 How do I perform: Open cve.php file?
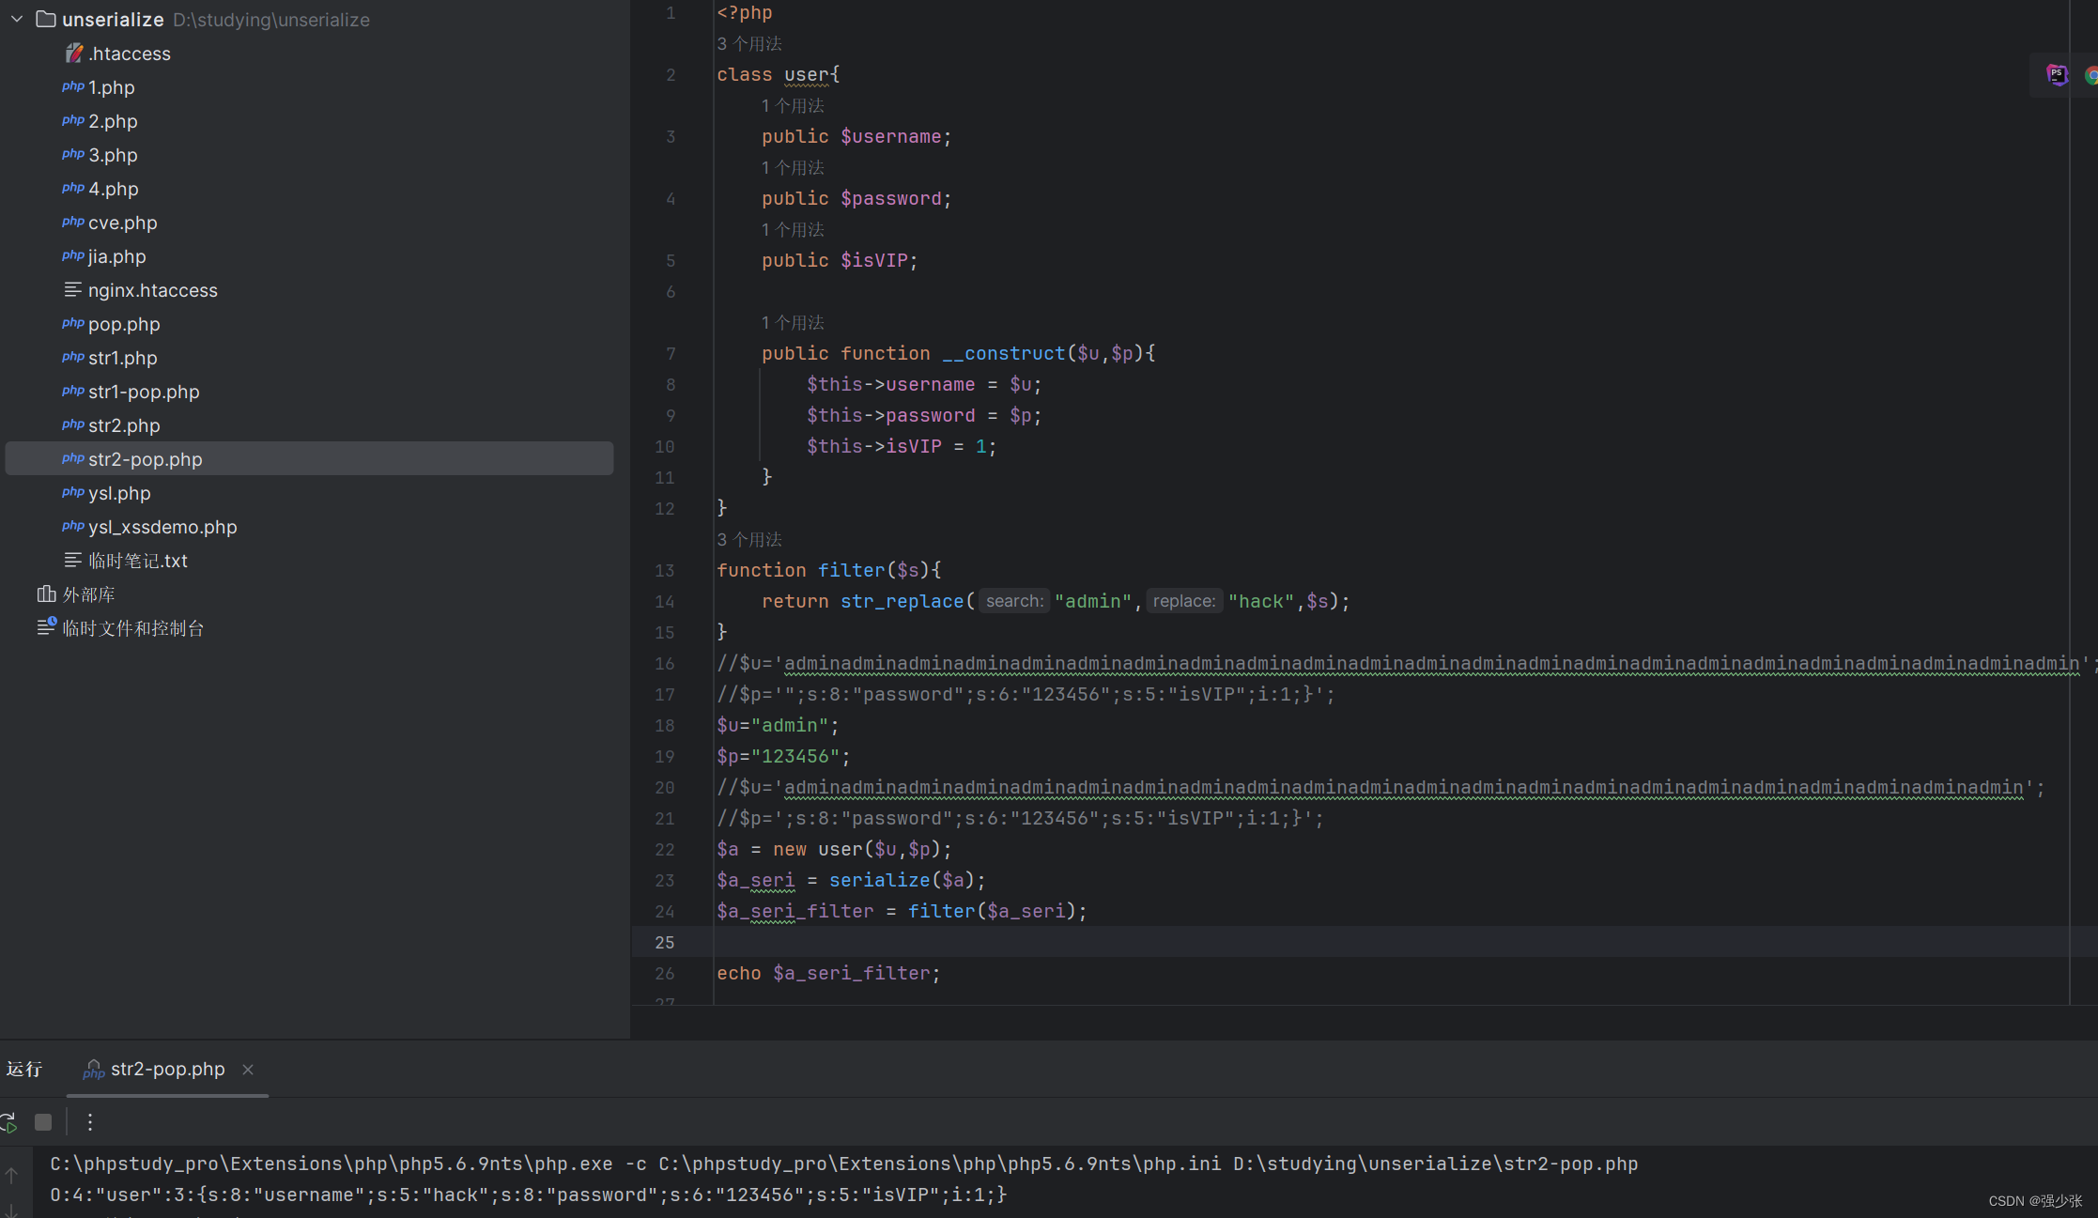pyautogui.click(x=123, y=223)
